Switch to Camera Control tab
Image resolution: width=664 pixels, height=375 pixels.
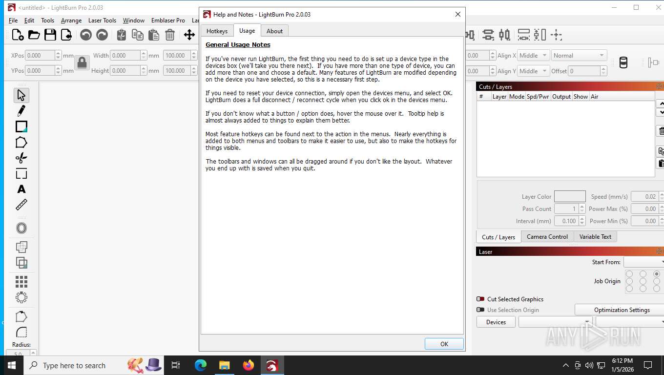(547, 236)
